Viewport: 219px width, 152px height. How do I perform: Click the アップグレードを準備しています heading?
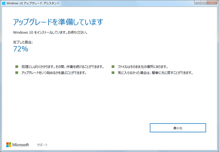click(x=58, y=22)
